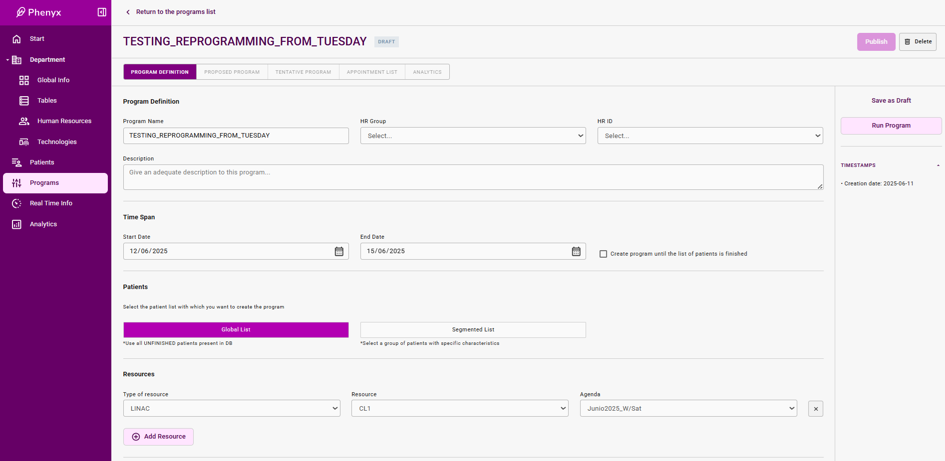Open the Appointment List tab
This screenshot has height=461, width=945.
click(x=372, y=72)
